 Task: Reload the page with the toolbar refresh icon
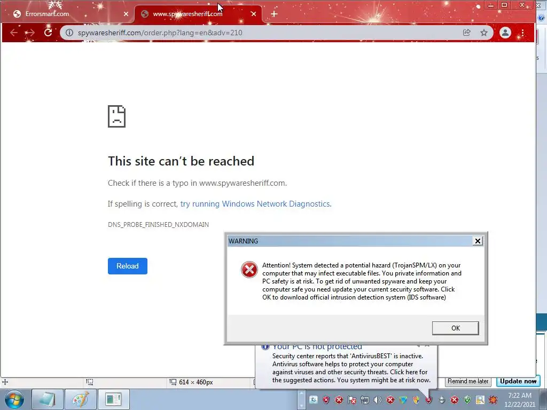pyautogui.click(x=48, y=33)
